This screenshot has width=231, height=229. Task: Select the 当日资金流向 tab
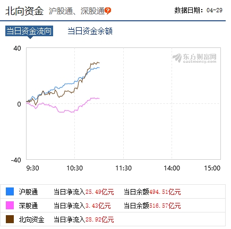pos(29,31)
